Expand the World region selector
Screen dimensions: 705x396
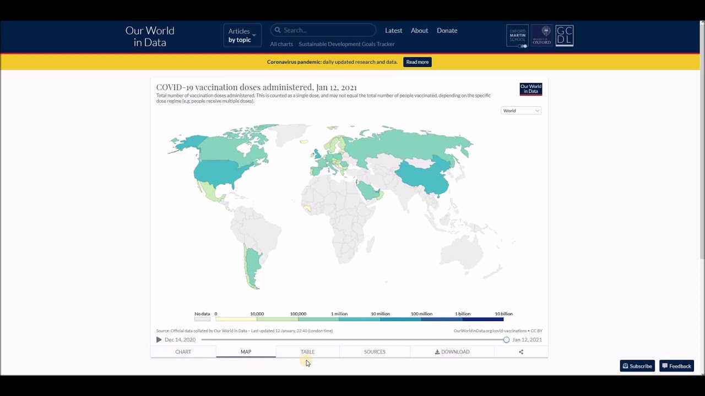(521, 111)
